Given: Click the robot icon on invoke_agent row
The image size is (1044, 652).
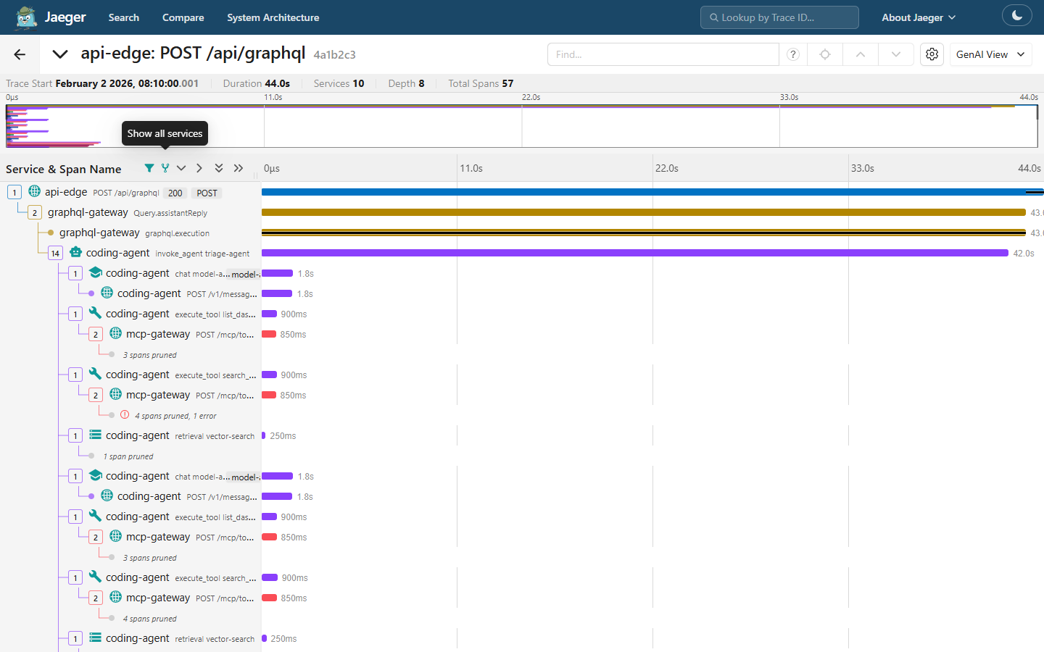Looking at the screenshot, I should [76, 252].
